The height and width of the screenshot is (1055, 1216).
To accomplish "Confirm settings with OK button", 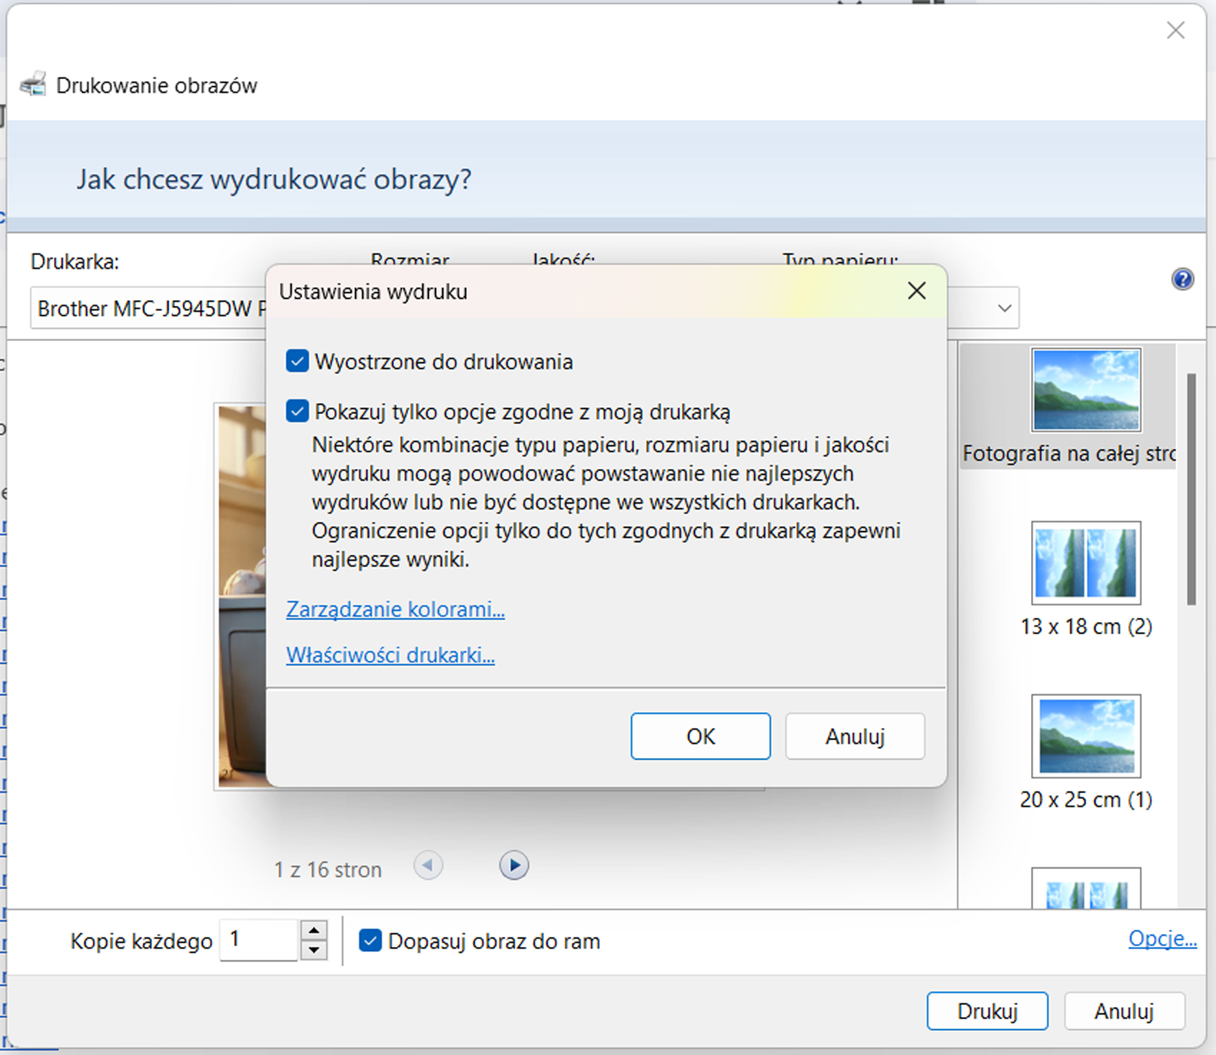I will [x=700, y=736].
